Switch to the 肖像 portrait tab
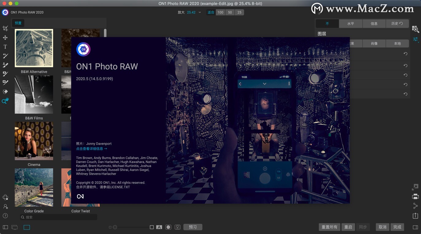The image size is (421, 234). [374, 43]
